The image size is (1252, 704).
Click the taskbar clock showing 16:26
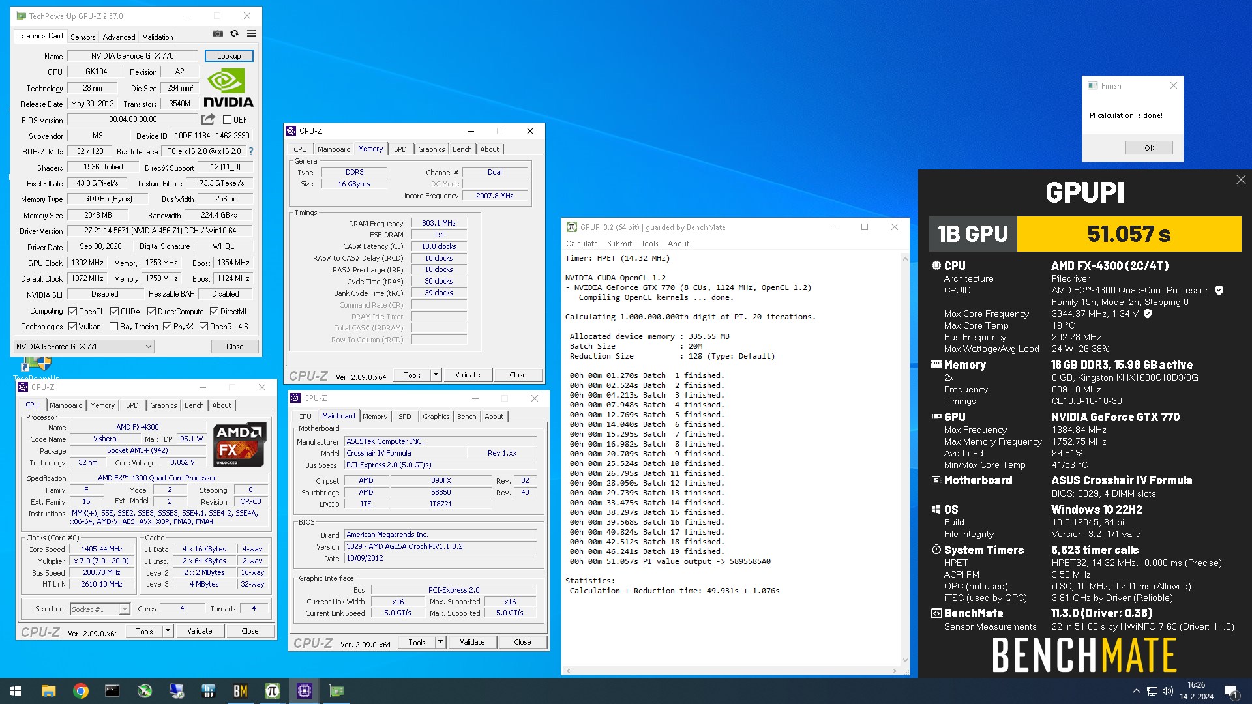(x=1196, y=691)
